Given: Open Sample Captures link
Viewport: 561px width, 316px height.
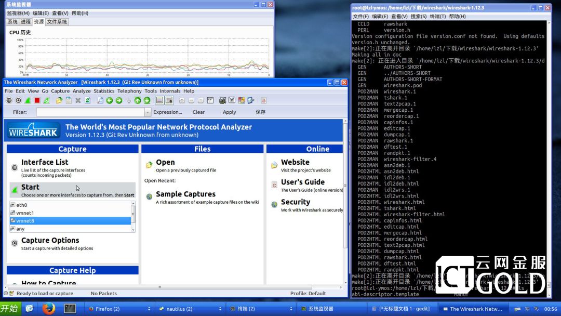Looking at the screenshot, I should click(185, 194).
